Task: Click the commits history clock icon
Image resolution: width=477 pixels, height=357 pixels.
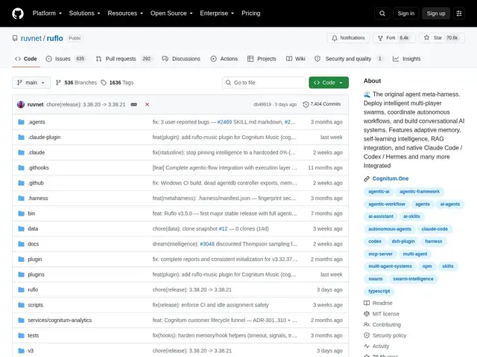Action: (x=306, y=104)
